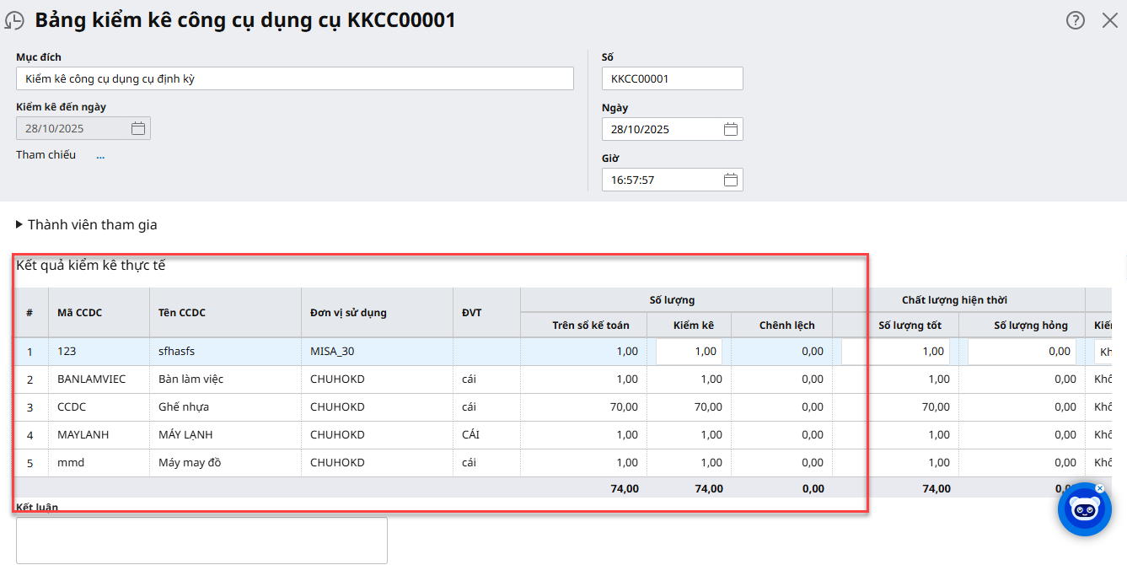Open the help question mark icon
This screenshot has height=565, width=1127.
pos(1076,20)
